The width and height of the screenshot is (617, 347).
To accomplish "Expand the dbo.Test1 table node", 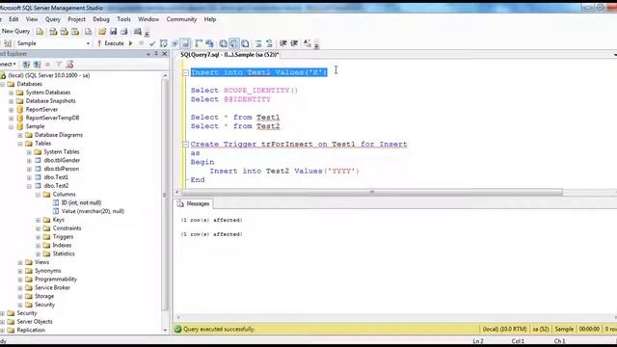I will tap(29, 177).
